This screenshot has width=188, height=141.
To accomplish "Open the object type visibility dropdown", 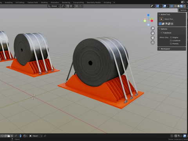I will 153,6.
